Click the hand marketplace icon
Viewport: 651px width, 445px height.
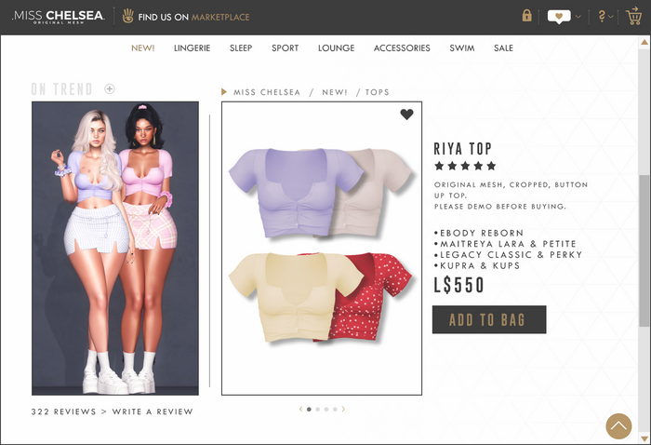click(128, 17)
